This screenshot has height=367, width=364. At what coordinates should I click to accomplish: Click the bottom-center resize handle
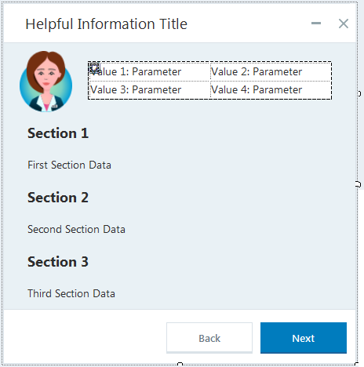click(180, 364)
